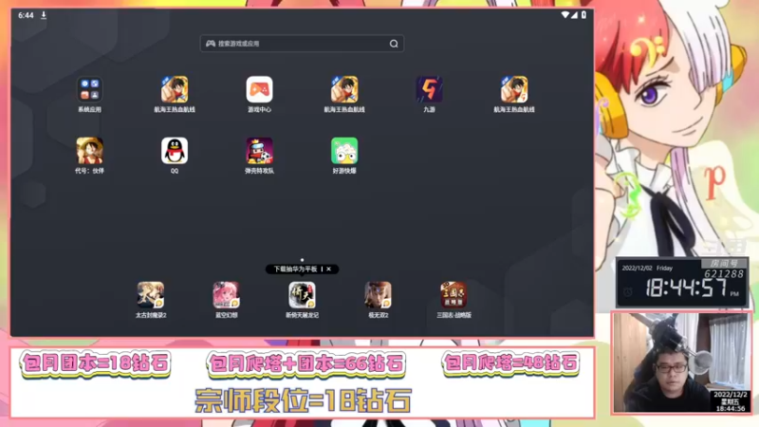759x427 pixels.
Task: Open the 九游 app
Action: coord(430,89)
